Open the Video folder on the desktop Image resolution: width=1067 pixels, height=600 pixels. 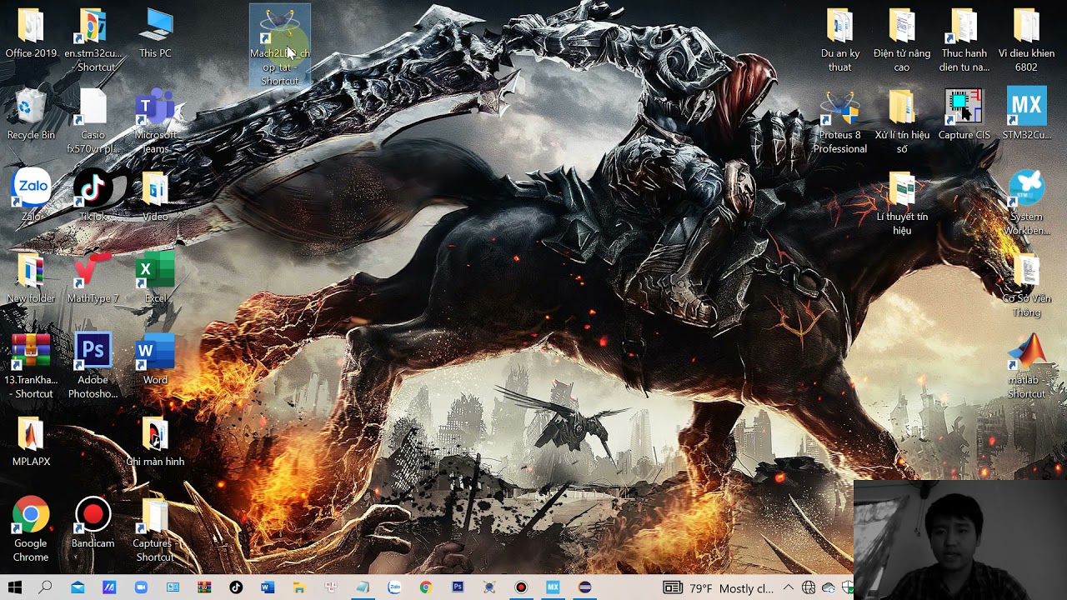(155, 197)
